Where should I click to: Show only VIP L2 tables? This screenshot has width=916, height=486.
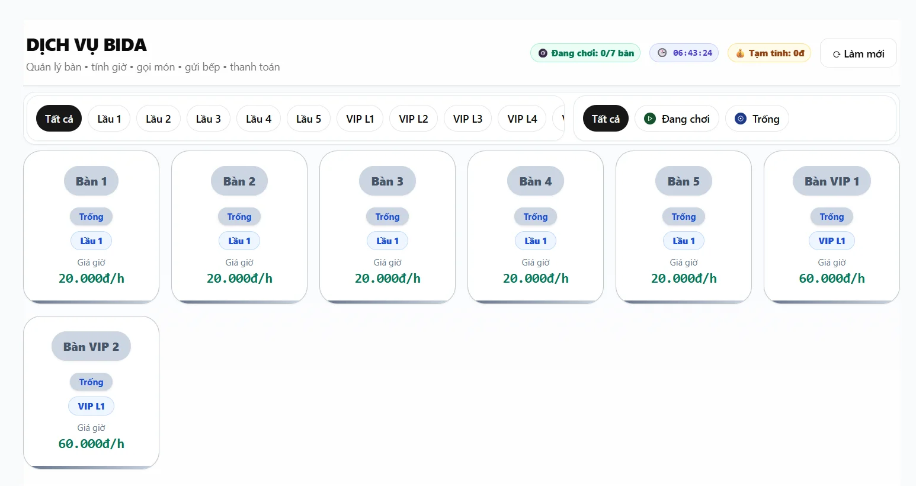[x=413, y=119]
